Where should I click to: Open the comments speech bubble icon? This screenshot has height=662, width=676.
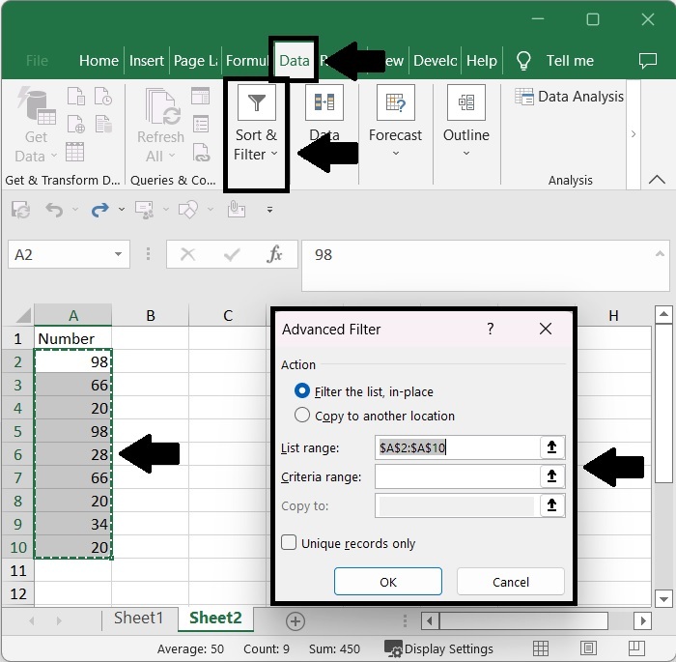[x=648, y=61]
